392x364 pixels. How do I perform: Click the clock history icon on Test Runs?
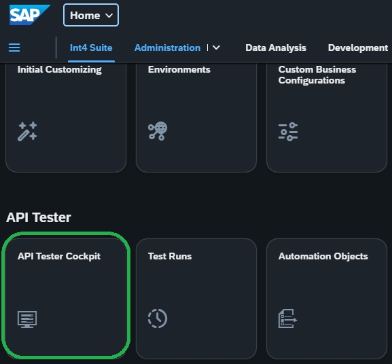click(x=158, y=318)
